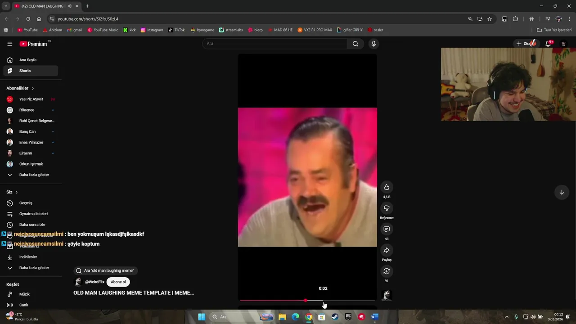576x324 pixels.
Task: Click the sound source thumbnail below remix
Action: click(x=387, y=295)
